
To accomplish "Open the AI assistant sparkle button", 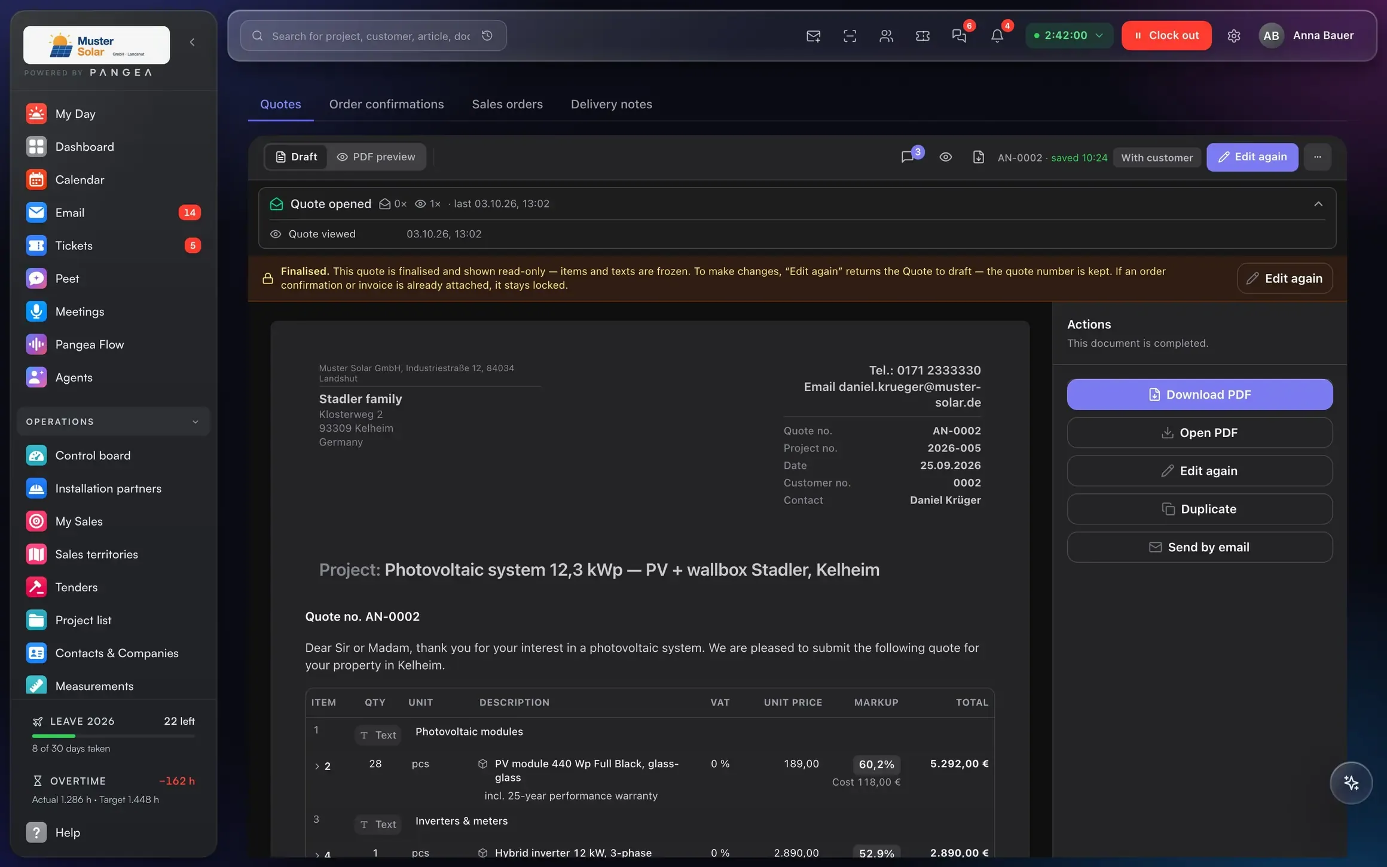I will click(1351, 783).
